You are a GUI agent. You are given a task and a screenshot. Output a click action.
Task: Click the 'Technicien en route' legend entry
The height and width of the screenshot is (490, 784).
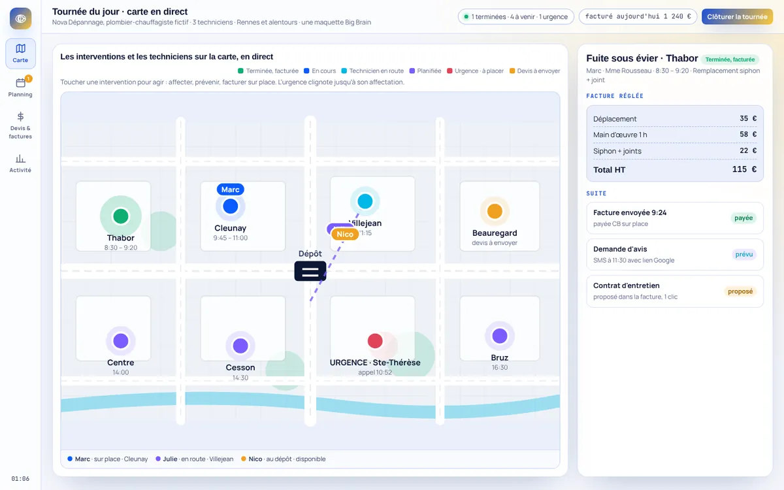point(372,71)
